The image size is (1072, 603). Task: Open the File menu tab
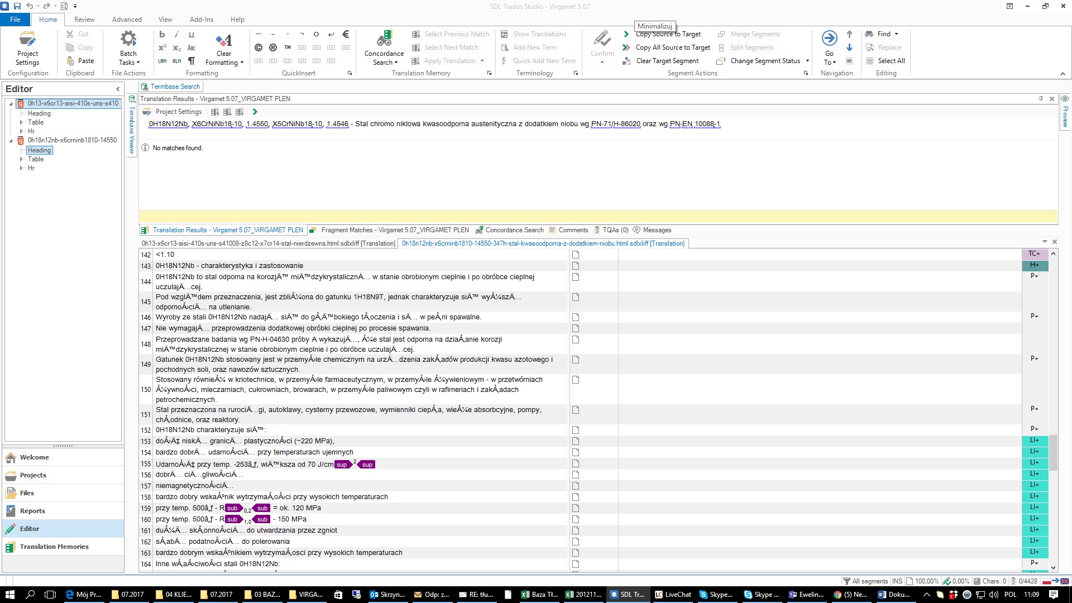pos(15,20)
